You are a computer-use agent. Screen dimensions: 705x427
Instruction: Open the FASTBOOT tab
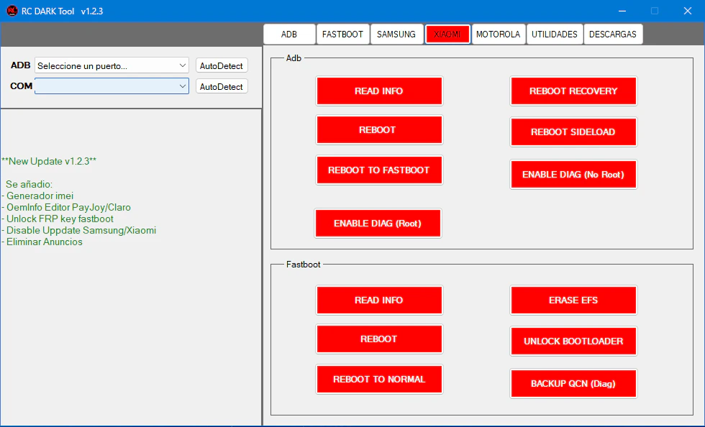coord(342,35)
